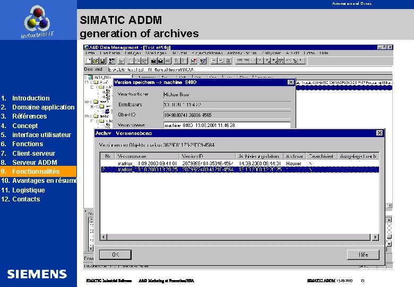This screenshot has width=414, height=287.
Task: Click the New document toolbar icon
Action: click(88, 61)
